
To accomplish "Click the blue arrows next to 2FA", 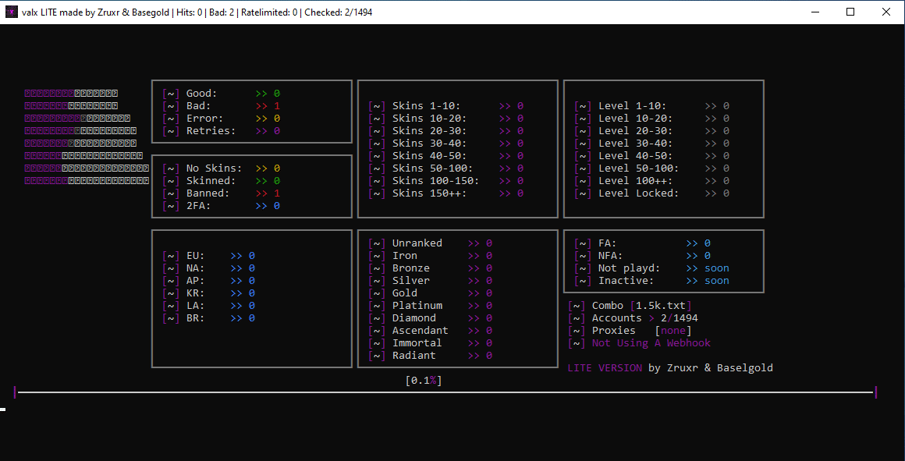I will click(261, 206).
